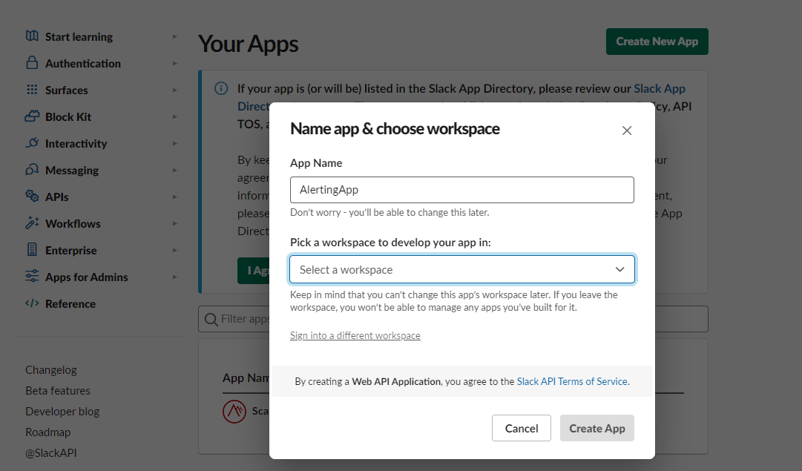Expand the Apps for Admins section arrow
The width and height of the screenshot is (802, 471).
tap(175, 277)
